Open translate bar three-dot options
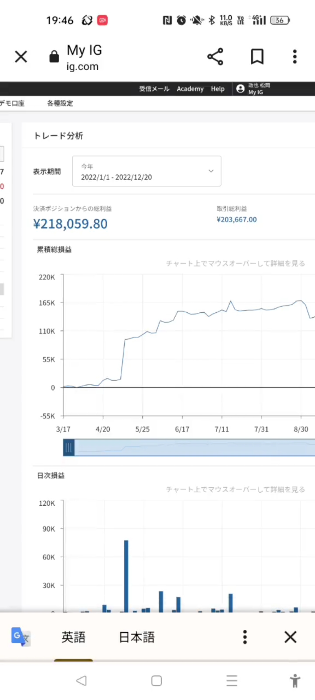 click(245, 637)
